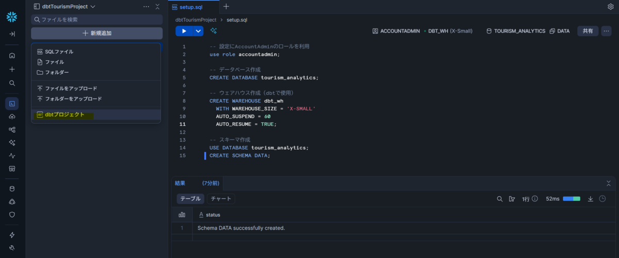
Task: Open a new tab with the plus button
Action: point(226,7)
